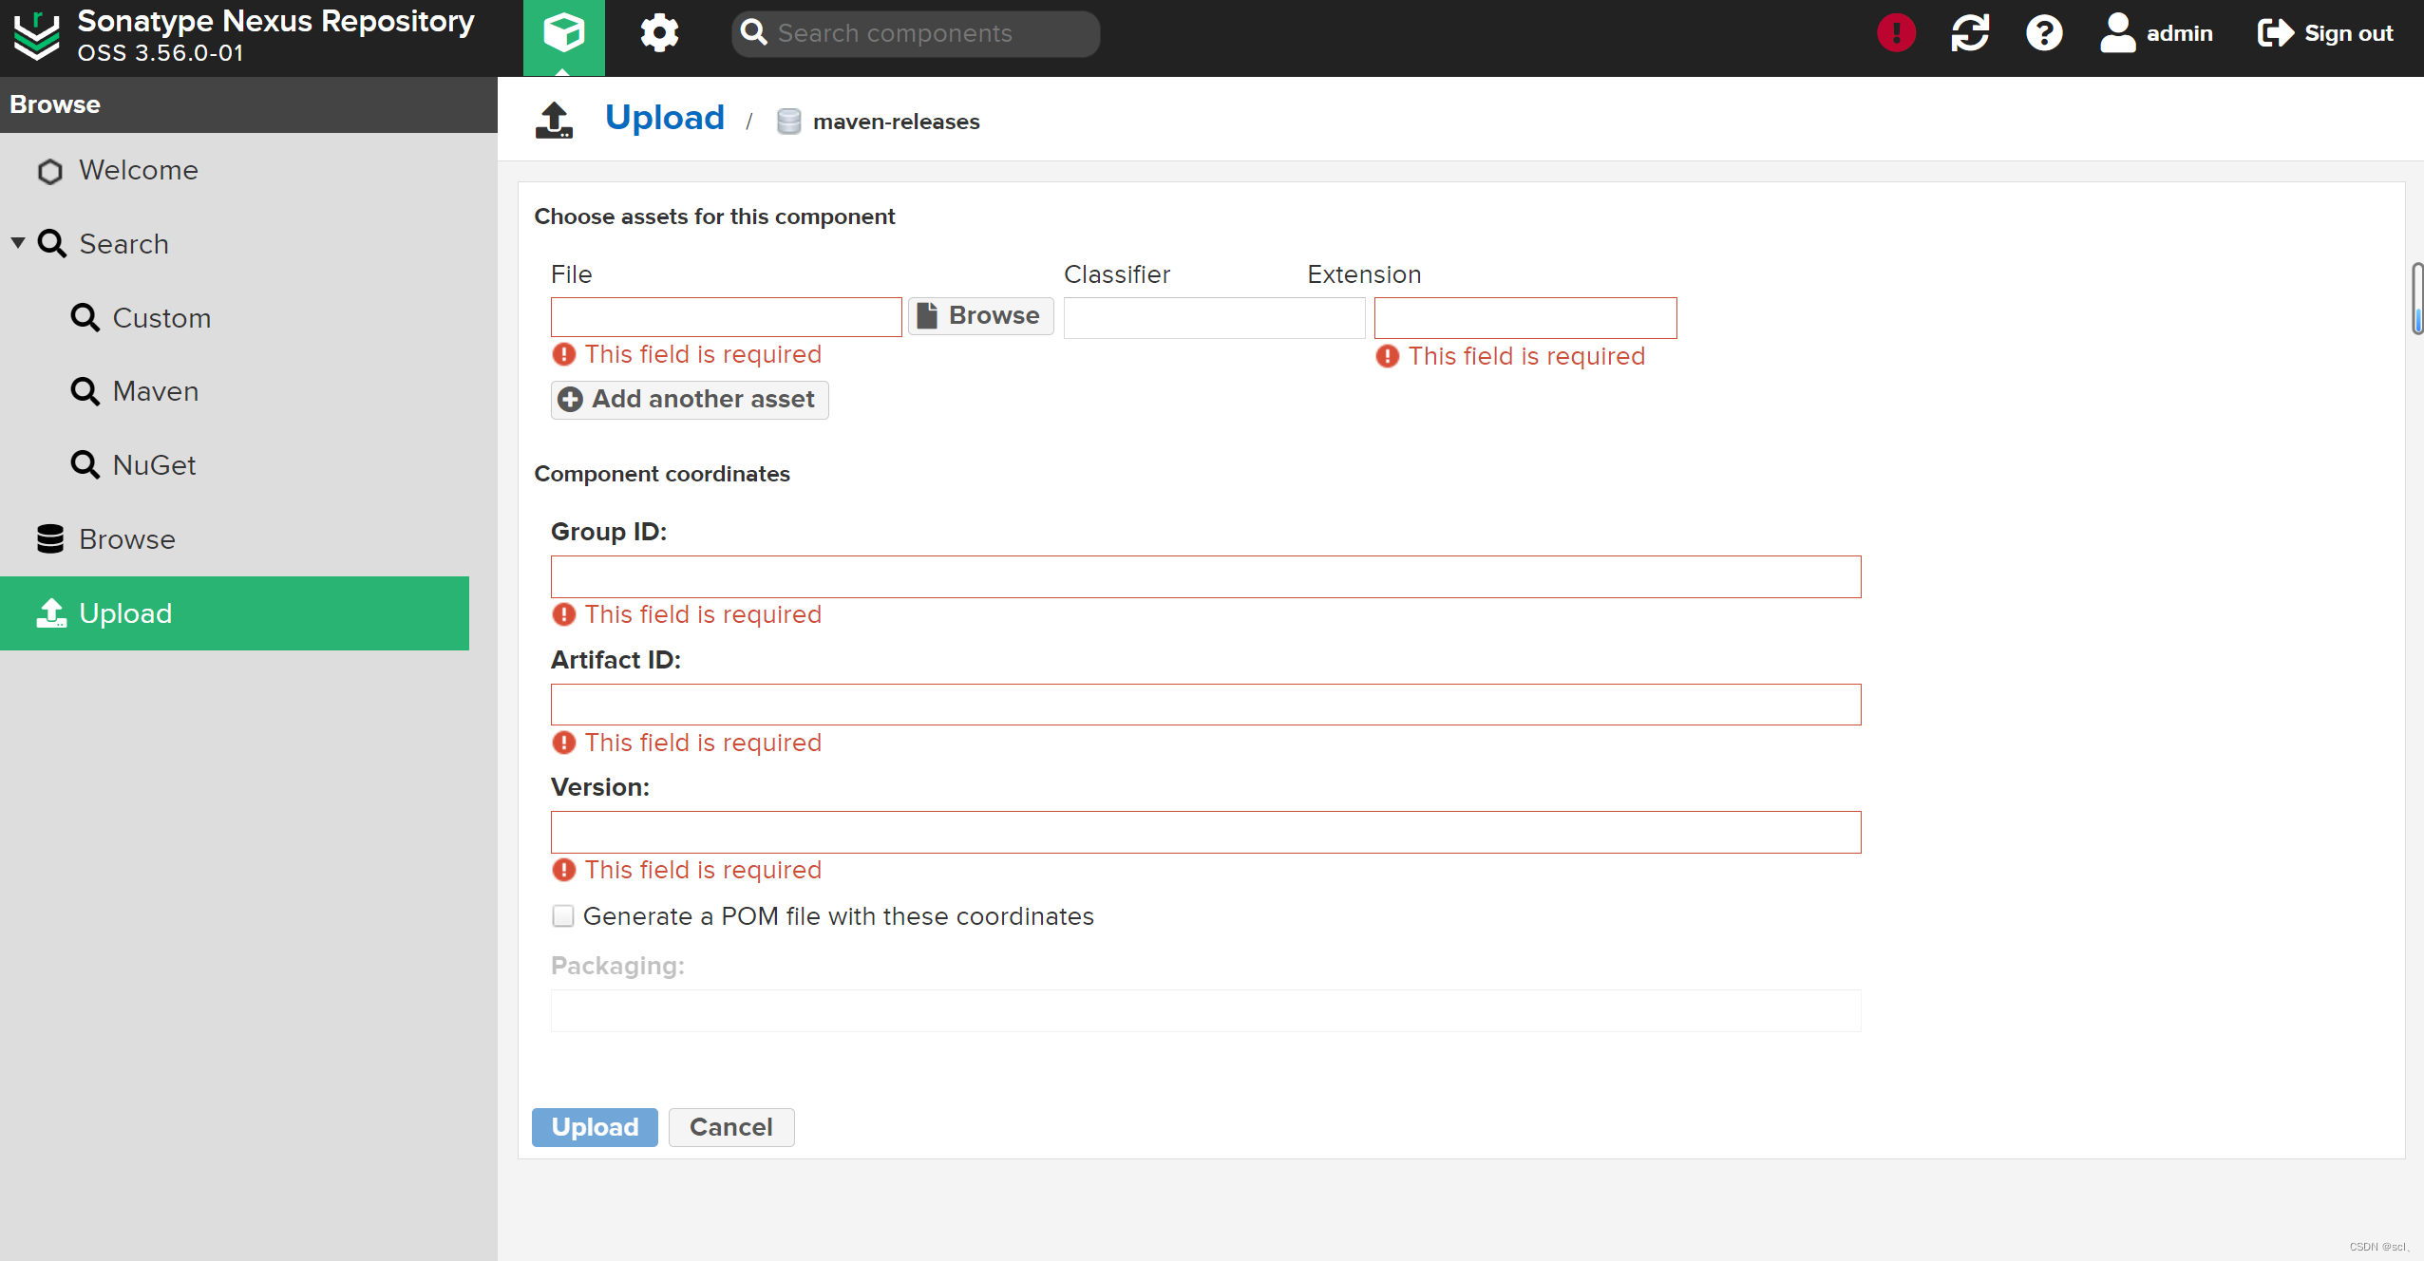The image size is (2424, 1261).
Task: Click Browse to select asset file
Action: (x=978, y=314)
